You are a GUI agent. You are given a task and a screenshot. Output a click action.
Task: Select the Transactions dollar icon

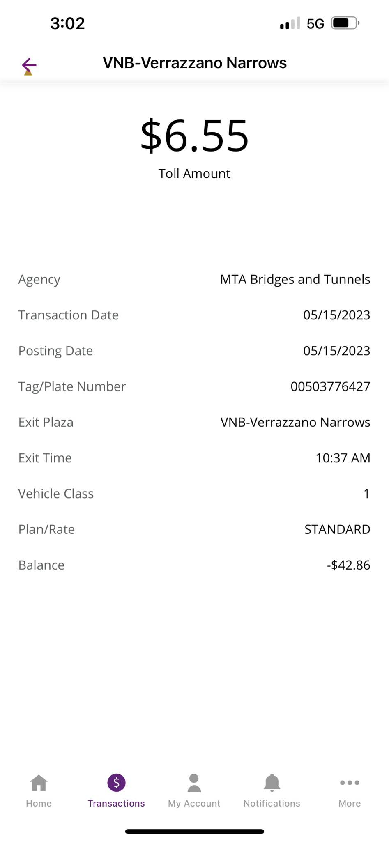click(x=116, y=783)
